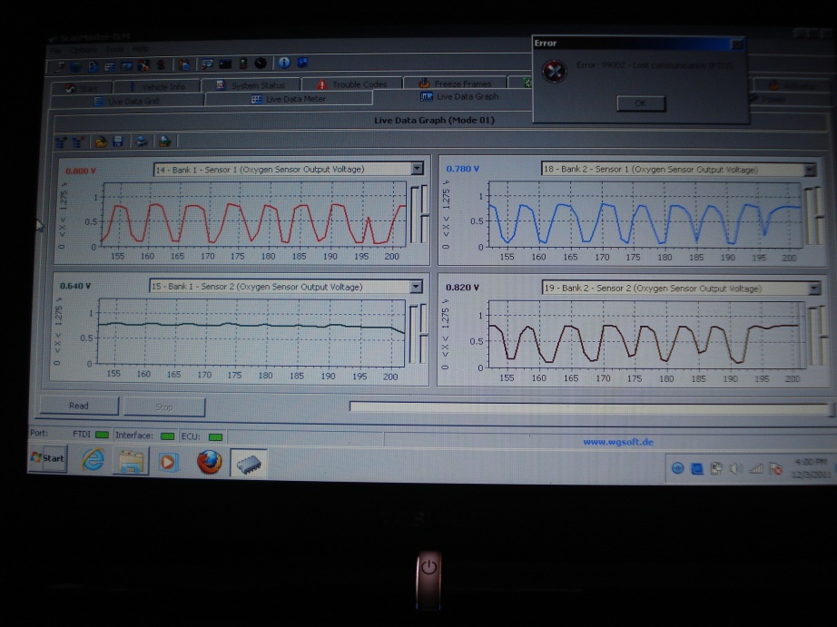
Task: Click the open folder icon in graph toolbar
Action: tap(100, 142)
